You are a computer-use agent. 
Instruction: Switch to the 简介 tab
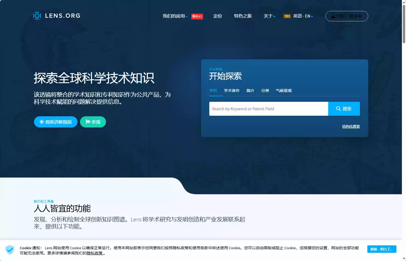(x=250, y=91)
